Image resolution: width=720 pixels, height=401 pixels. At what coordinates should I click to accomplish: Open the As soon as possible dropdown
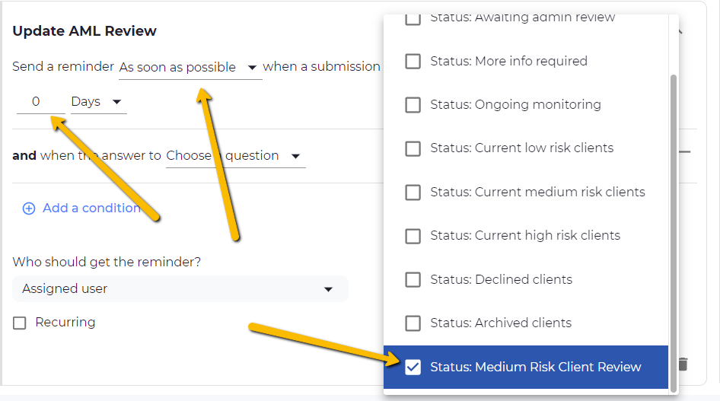click(x=190, y=68)
